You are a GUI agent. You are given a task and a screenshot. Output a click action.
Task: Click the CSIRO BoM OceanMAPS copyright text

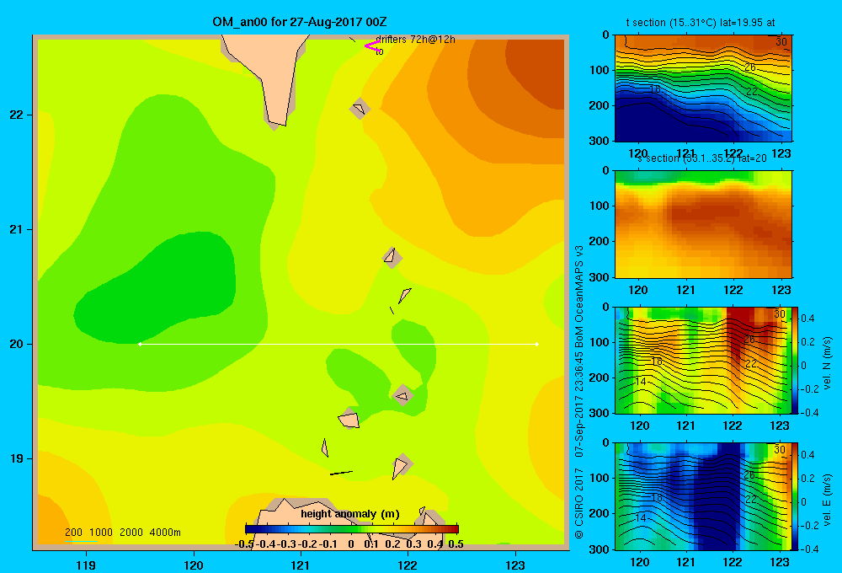(x=579, y=393)
